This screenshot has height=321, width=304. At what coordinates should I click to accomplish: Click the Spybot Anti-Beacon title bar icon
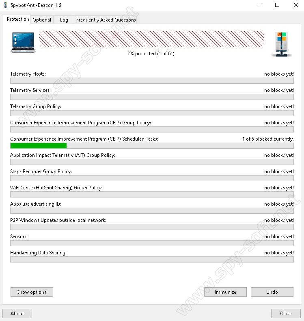6,5
